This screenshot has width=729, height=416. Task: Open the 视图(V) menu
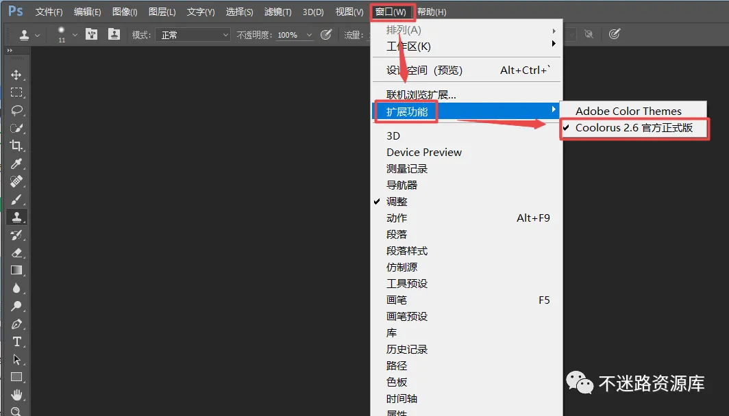(349, 12)
